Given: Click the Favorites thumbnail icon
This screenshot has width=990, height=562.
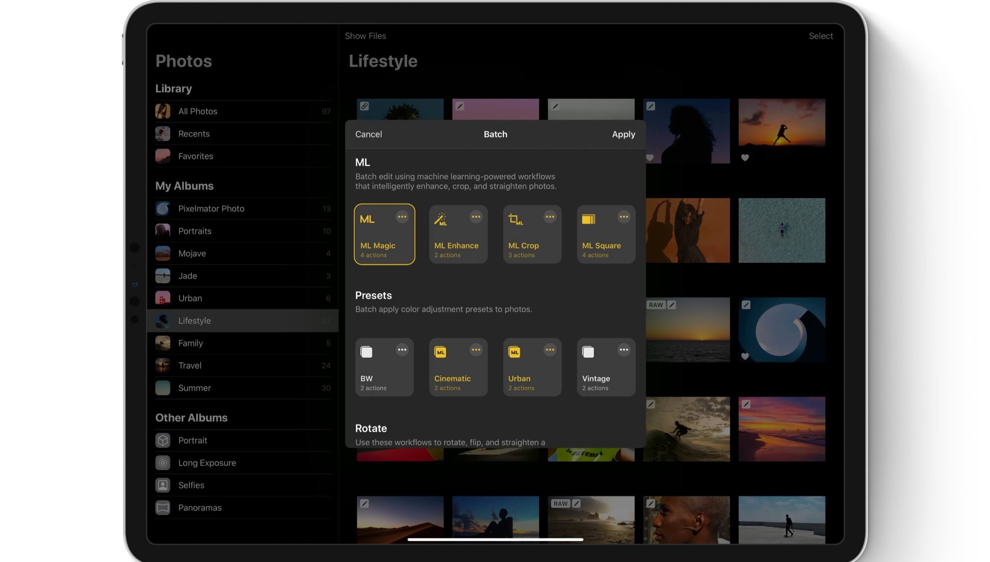Looking at the screenshot, I should pyautogui.click(x=162, y=156).
